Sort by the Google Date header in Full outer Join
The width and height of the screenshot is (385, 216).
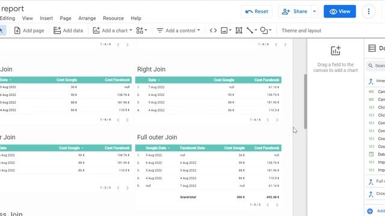tap(156, 148)
